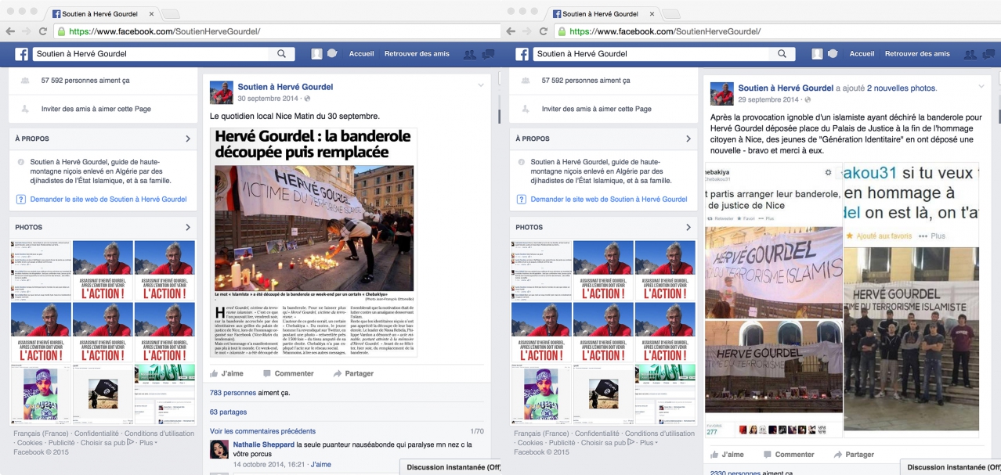The height and width of the screenshot is (475, 1001).
Task: Click the Facebook logo in the left window
Action: [x=21, y=54]
